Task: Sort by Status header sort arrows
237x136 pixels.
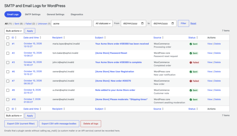Action: pyautogui.click(x=197, y=38)
